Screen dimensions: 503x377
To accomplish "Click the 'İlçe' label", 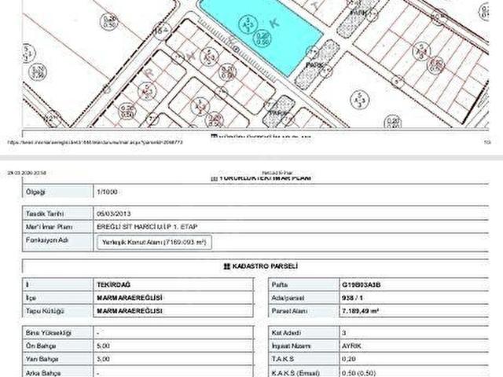I will click(x=31, y=298).
